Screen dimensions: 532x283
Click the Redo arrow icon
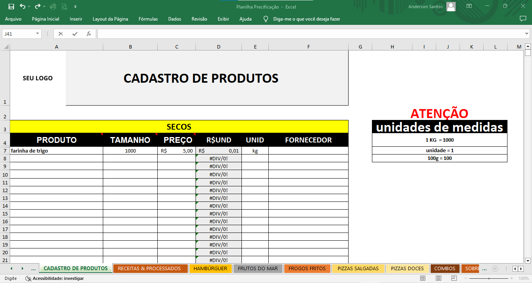[x=37, y=7]
